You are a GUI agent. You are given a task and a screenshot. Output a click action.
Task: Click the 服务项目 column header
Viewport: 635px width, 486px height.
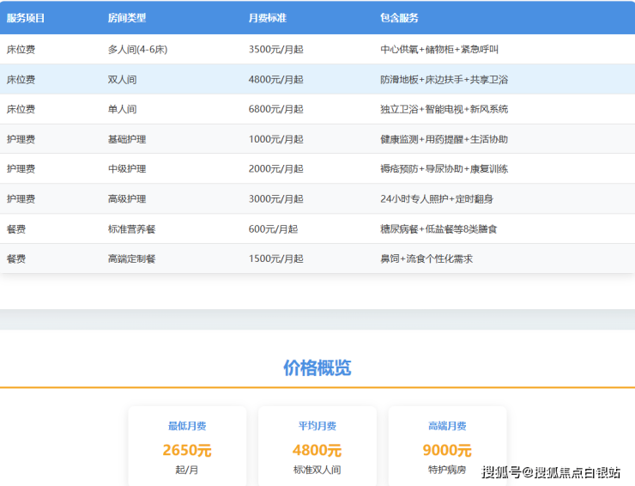(x=26, y=18)
